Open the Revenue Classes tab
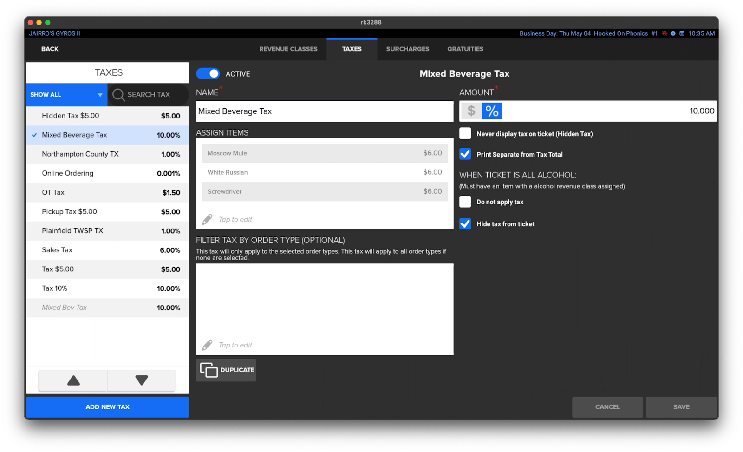This screenshot has height=452, width=743. tap(288, 49)
